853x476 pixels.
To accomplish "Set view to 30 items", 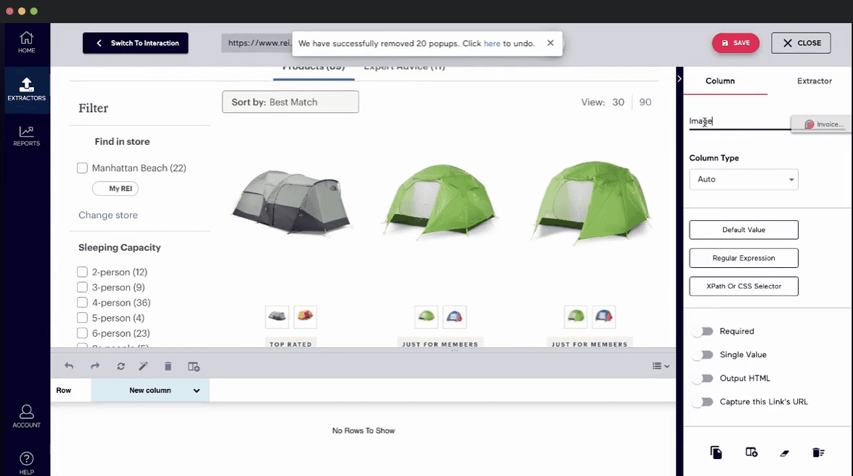I will tap(618, 102).
